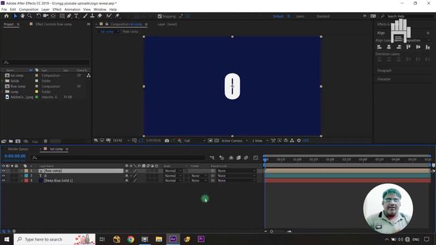Select the Pan Behind anchor point tool
The width and height of the screenshot is (436, 245).
coord(53,16)
